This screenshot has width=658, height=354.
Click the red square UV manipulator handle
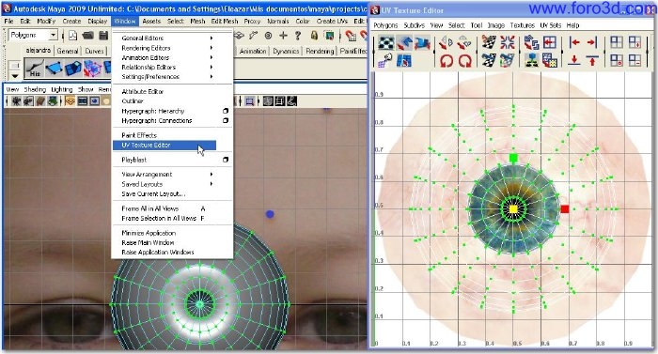(x=565, y=208)
